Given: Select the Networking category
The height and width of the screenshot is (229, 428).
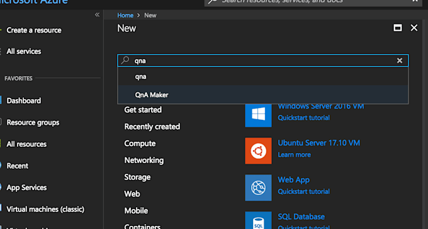Looking at the screenshot, I should pos(144,161).
